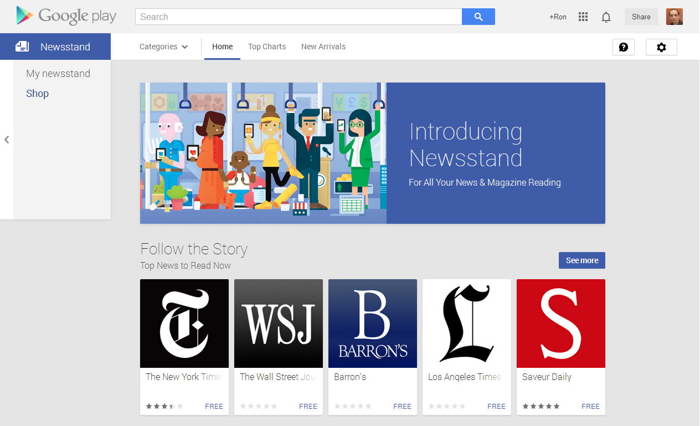The width and height of the screenshot is (700, 426).
Task: Open The Wall Street Journal thumbnail
Action: click(278, 324)
